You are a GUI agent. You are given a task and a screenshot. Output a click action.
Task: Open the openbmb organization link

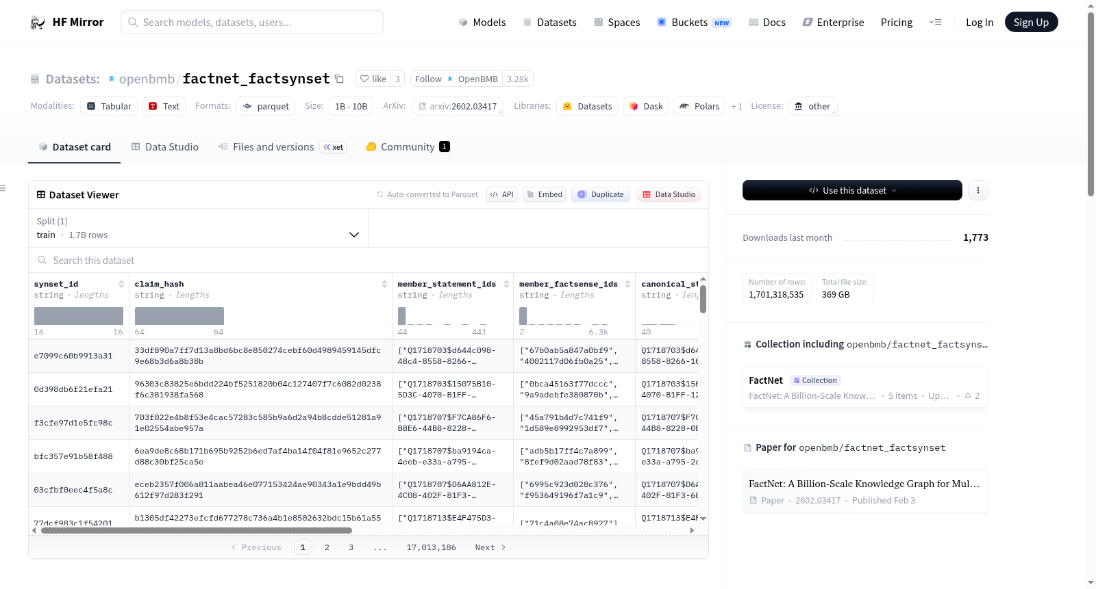(147, 79)
